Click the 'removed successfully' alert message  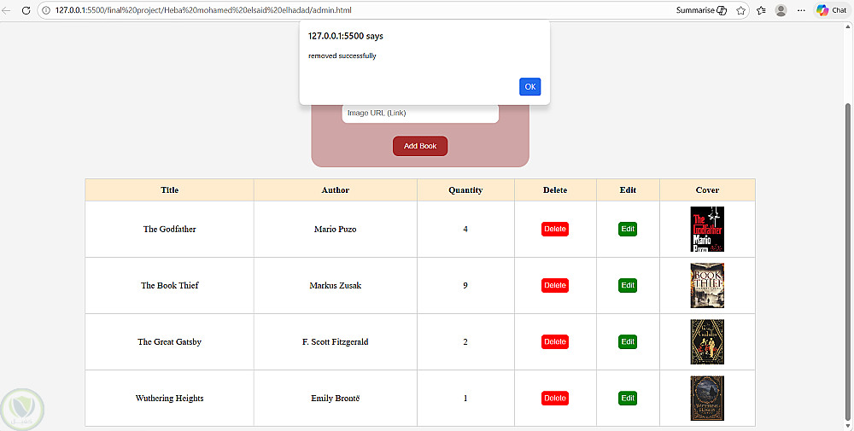click(342, 55)
